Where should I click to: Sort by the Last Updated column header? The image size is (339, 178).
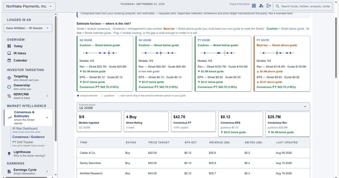[287, 142]
